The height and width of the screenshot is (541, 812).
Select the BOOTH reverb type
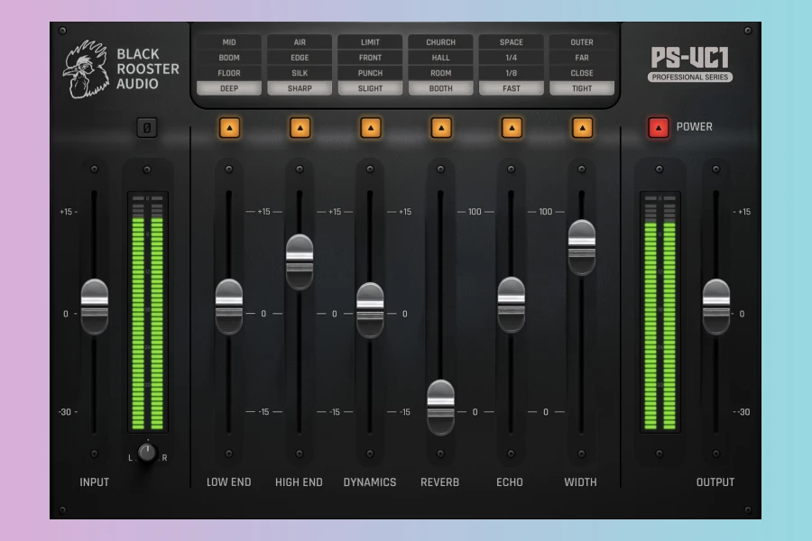(x=440, y=88)
